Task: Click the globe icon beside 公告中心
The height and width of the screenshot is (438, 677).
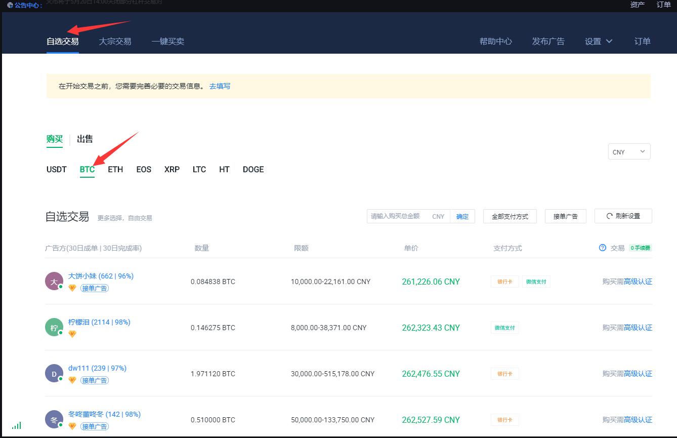Action: (x=10, y=5)
